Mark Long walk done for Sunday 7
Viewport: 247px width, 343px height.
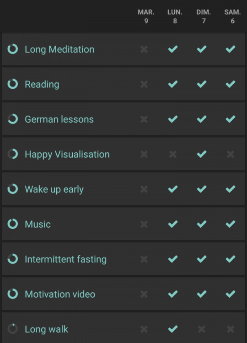click(x=202, y=329)
